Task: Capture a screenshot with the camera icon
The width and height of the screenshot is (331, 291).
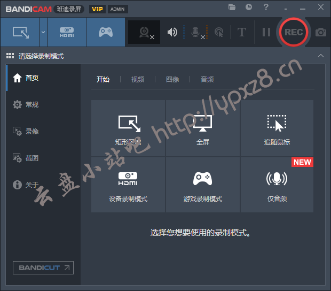Action: [x=321, y=32]
